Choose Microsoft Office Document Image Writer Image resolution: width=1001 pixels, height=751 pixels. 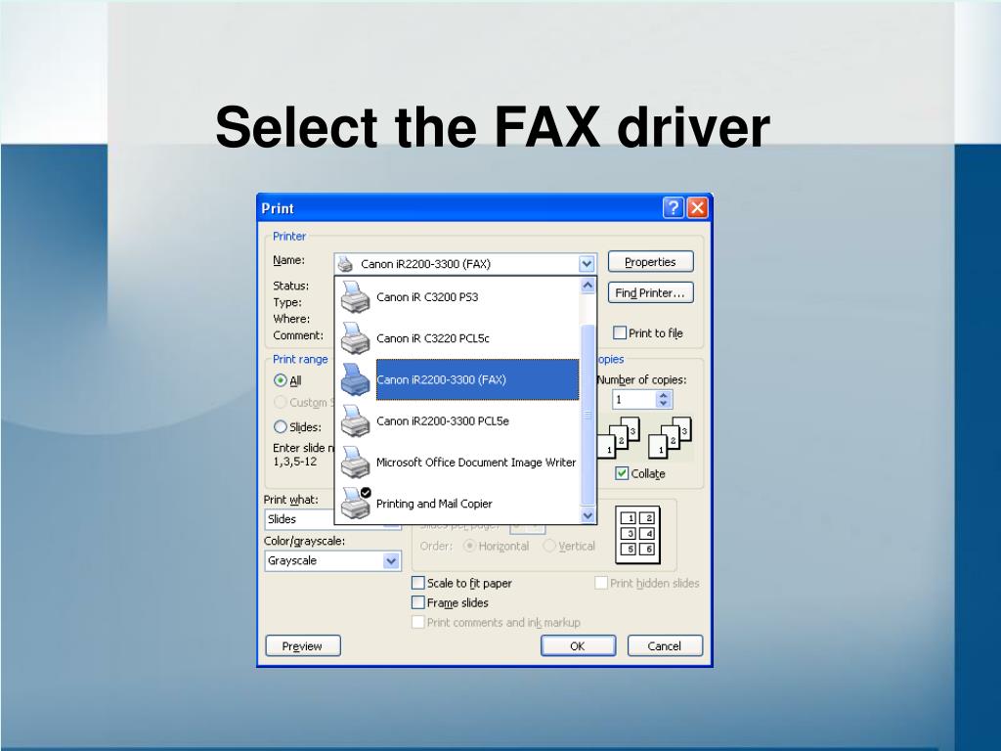pyautogui.click(x=458, y=463)
